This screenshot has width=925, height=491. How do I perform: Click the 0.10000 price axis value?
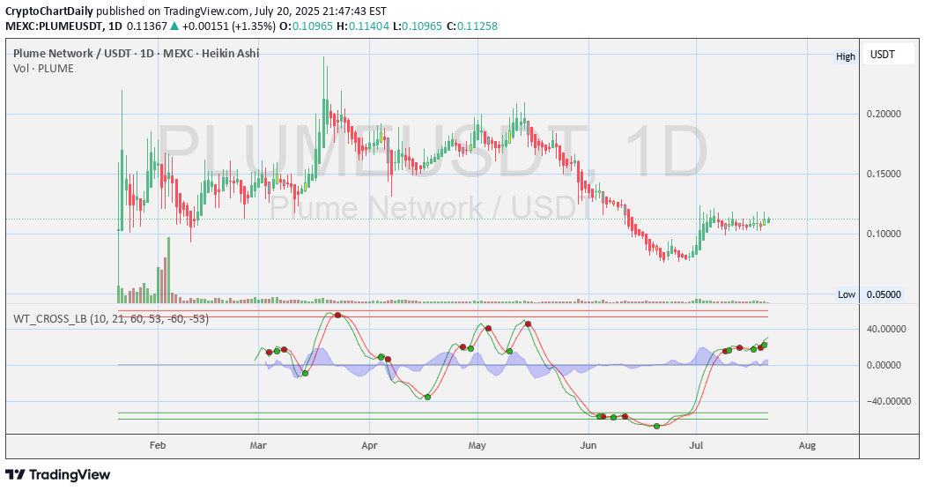(884, 234)
